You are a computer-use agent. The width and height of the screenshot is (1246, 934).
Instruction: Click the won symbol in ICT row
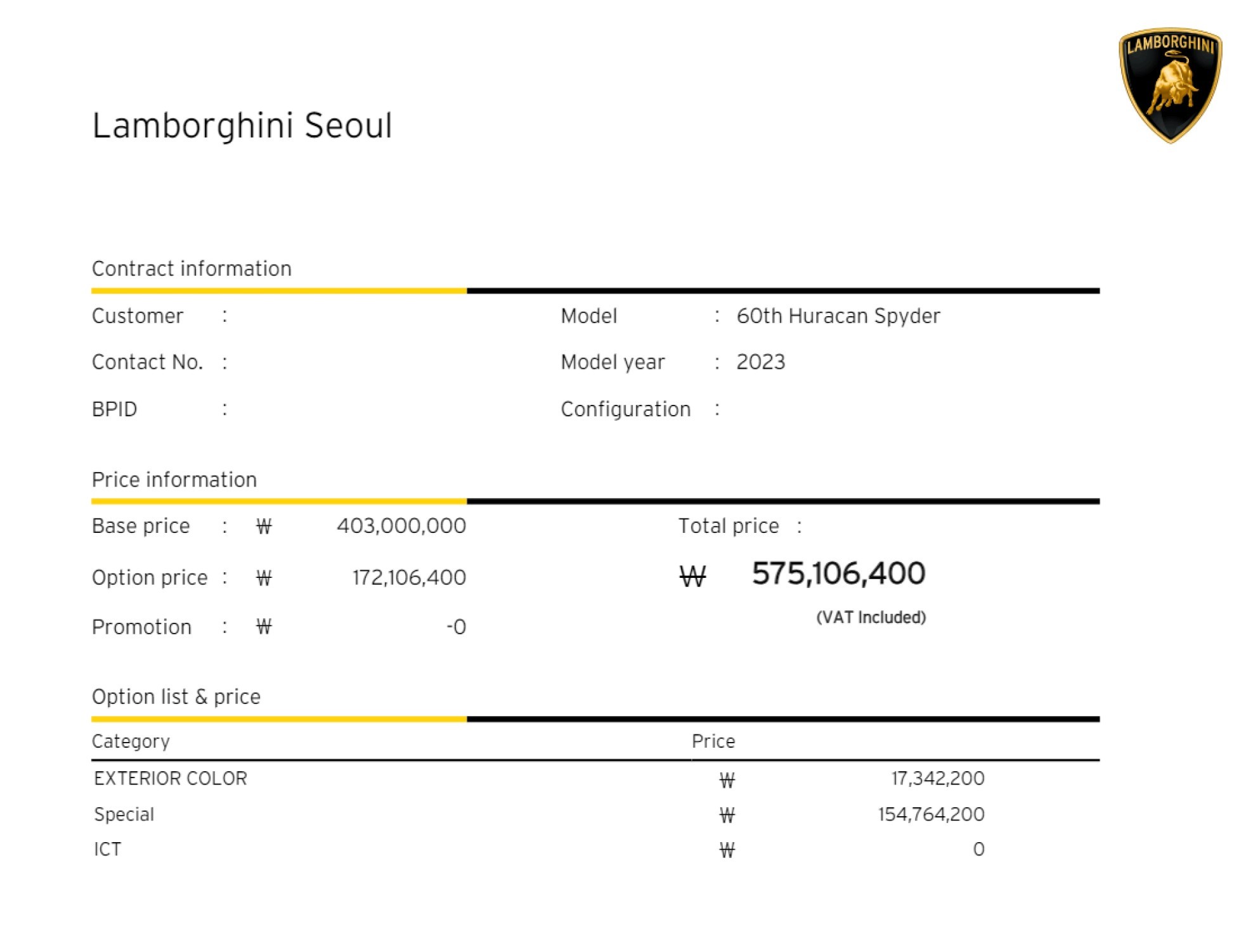coord(727,850)
